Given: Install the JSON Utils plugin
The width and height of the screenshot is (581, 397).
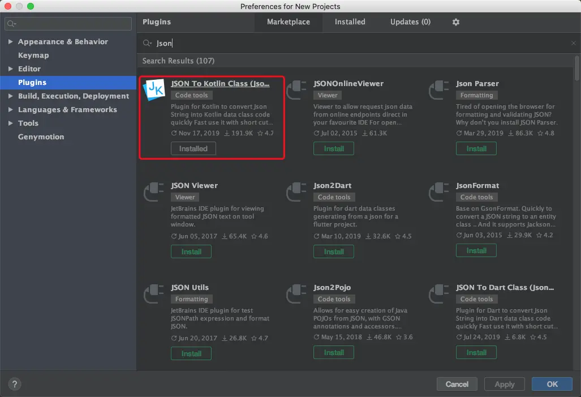Looking at the screenshot, I should tap(191, 353).
